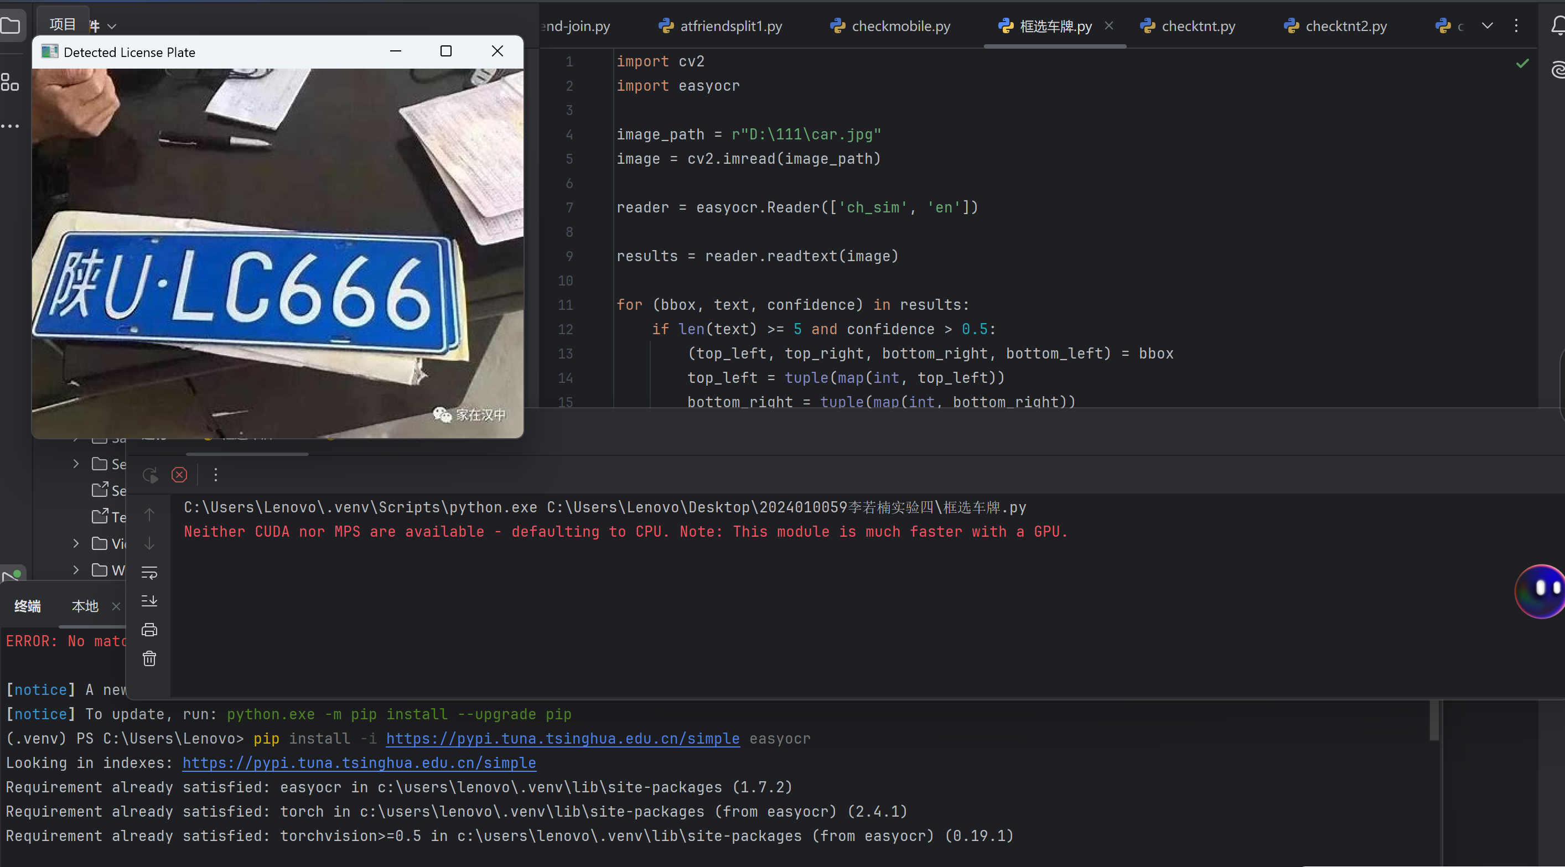Click the rerun script icon
The width and height of the screenshot is (1565, 867).
(x=149, y=475)
